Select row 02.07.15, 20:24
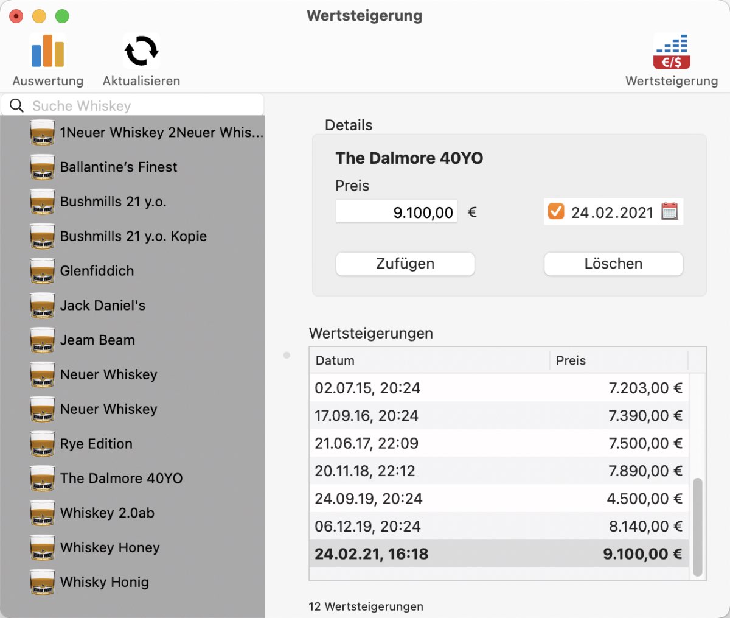This screenshot has height=618, width=730. (499, 388)
